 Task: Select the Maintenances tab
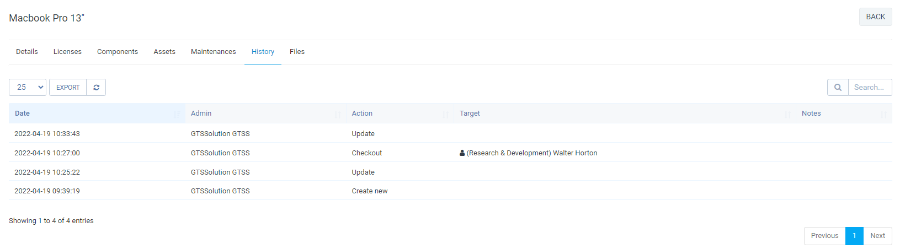[214, 52]
